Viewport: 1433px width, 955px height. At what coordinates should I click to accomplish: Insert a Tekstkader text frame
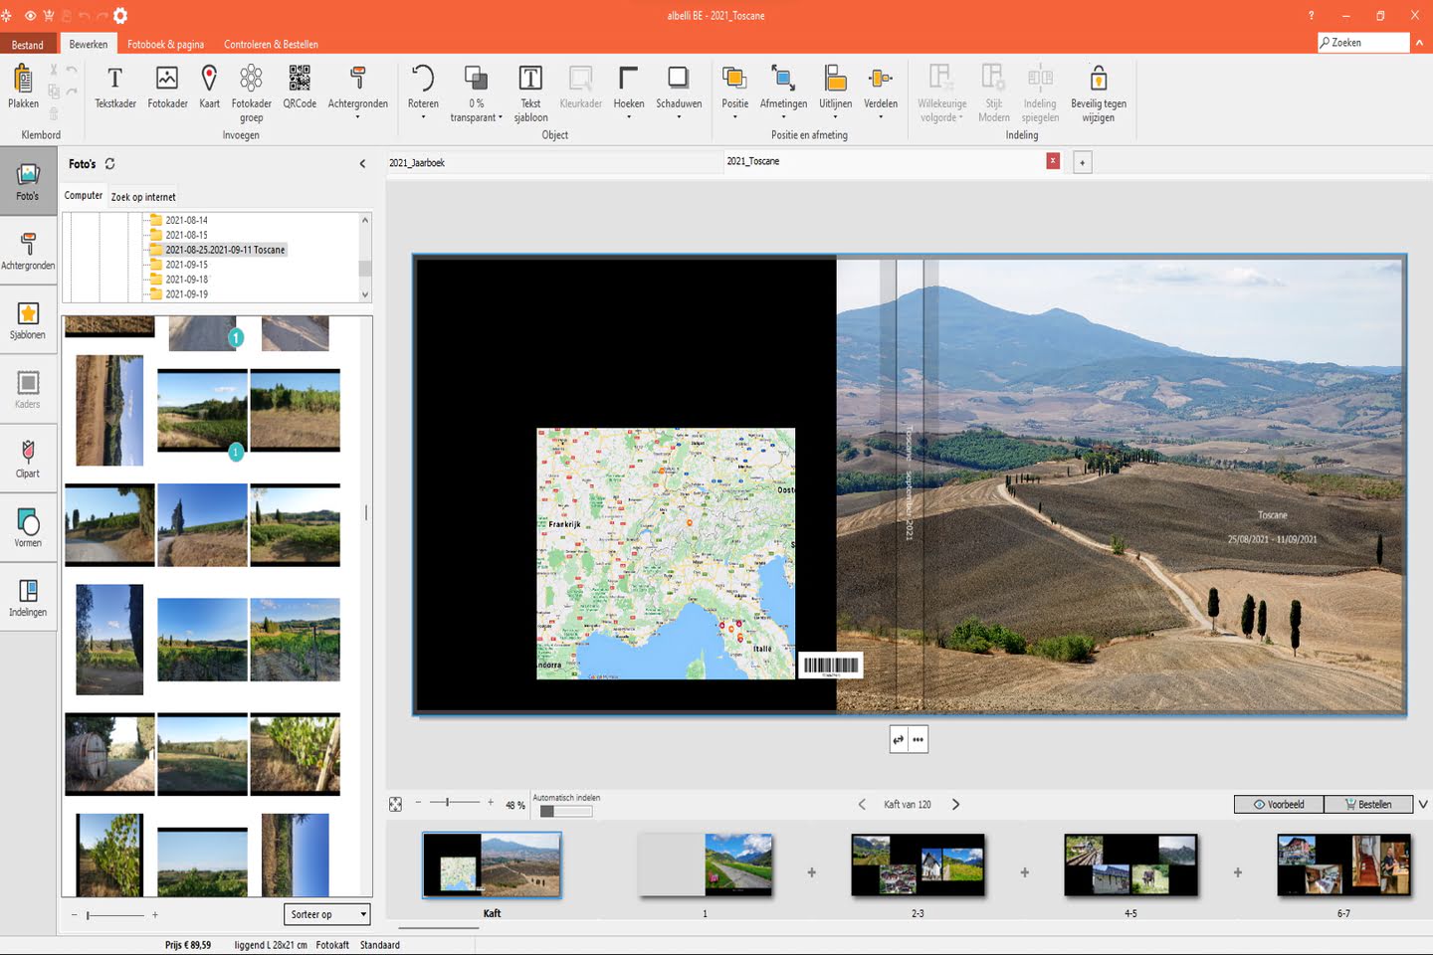pyautogui.click(x=114, y=87)
